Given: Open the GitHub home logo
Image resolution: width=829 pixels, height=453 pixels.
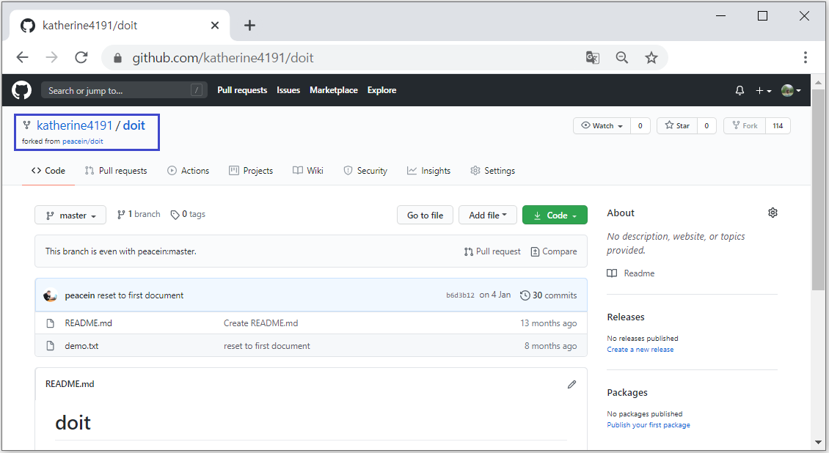Looking at the screenshot, I should [22, 90].
